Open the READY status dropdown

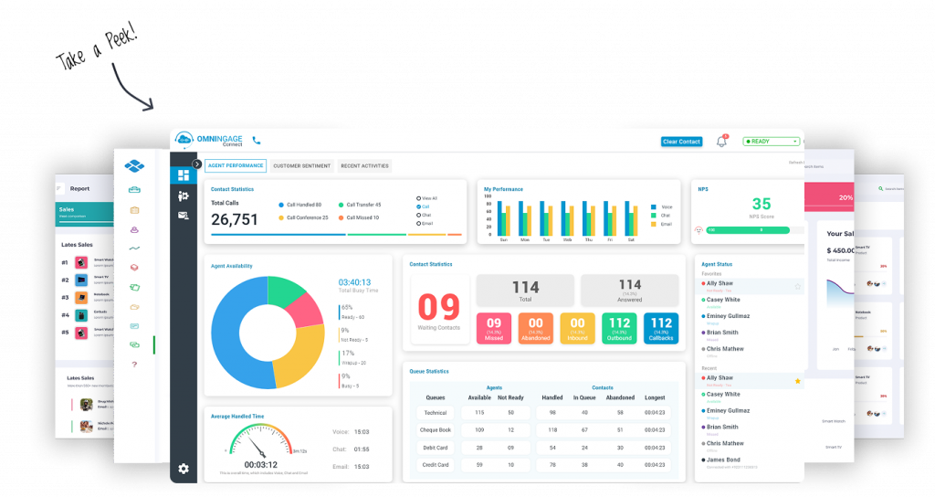point(771,142)
